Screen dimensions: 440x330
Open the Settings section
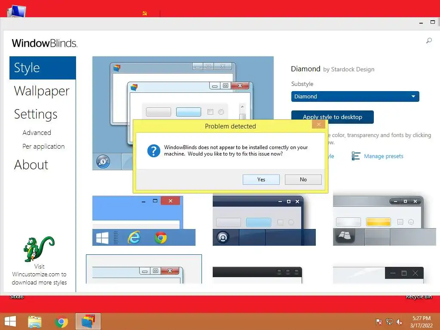(x=36, y=114)
